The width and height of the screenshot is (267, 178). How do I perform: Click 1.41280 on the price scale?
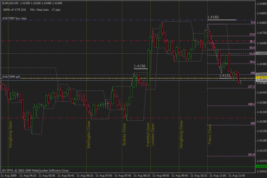point(262,122)
